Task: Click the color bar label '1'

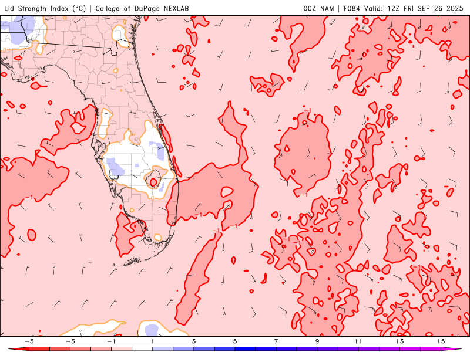Action: click(x=153, y=341)
